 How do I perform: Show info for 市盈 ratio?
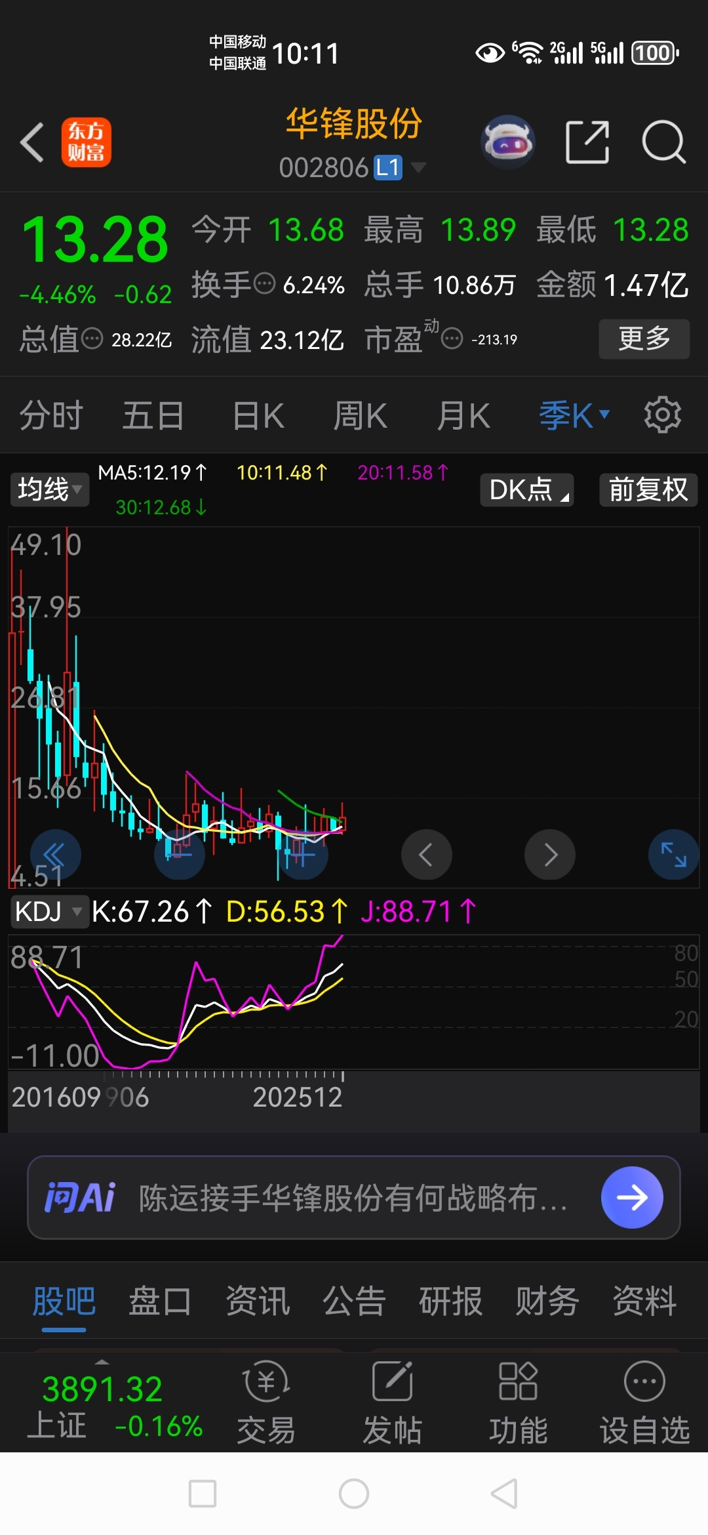tap(452, 339)
